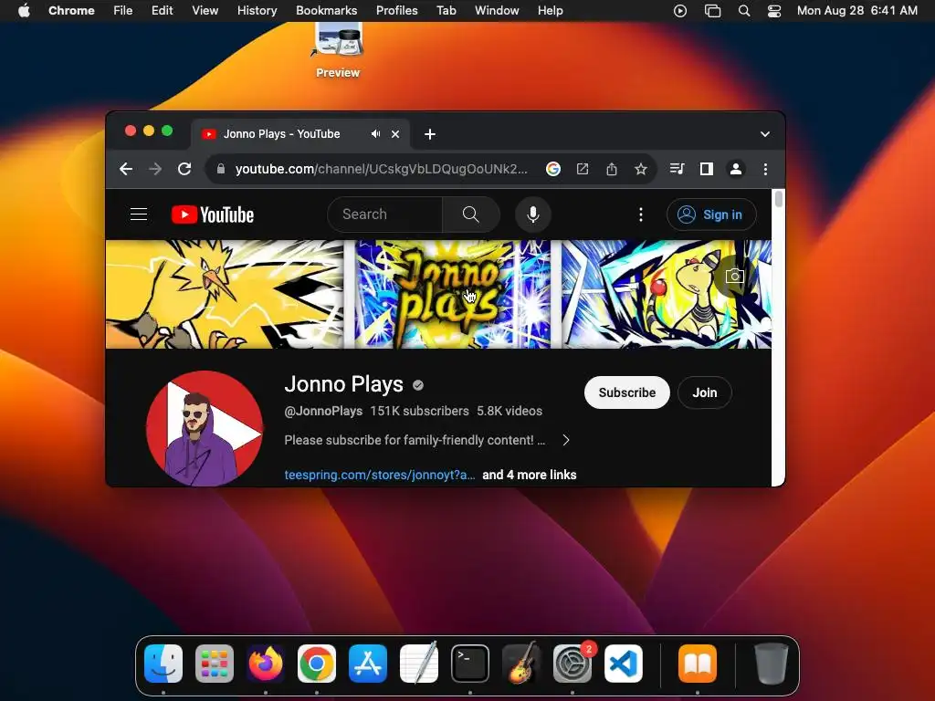Open System Settings from the Dock
The image size is (935, 701).
click(x=573, y=664)
